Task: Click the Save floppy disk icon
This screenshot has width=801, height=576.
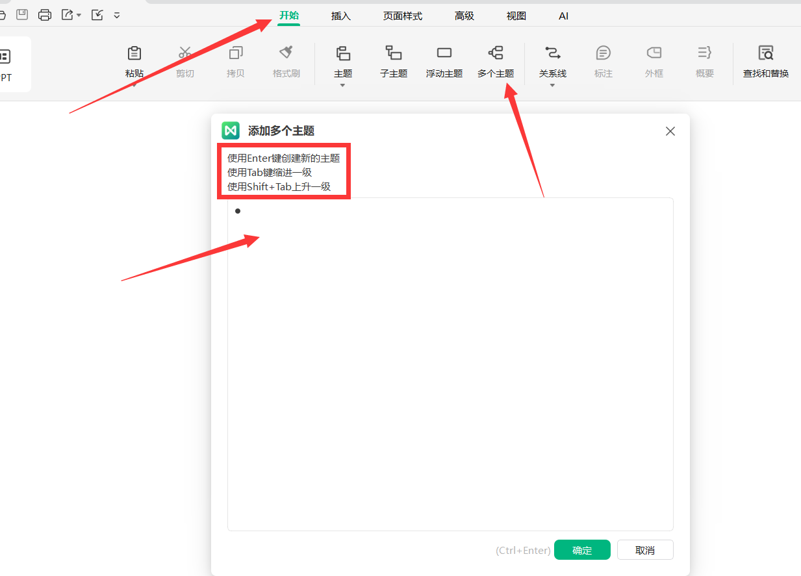Action: point(22,14)
